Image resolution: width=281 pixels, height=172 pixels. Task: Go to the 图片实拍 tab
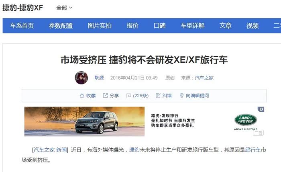coord(100,26)
